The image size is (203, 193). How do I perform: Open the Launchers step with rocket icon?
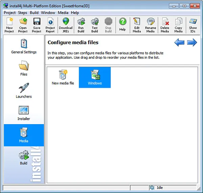point(24,91)
